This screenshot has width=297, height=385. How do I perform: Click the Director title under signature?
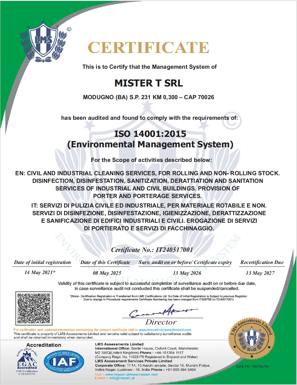pyautogui.click(x=161, y=322)
